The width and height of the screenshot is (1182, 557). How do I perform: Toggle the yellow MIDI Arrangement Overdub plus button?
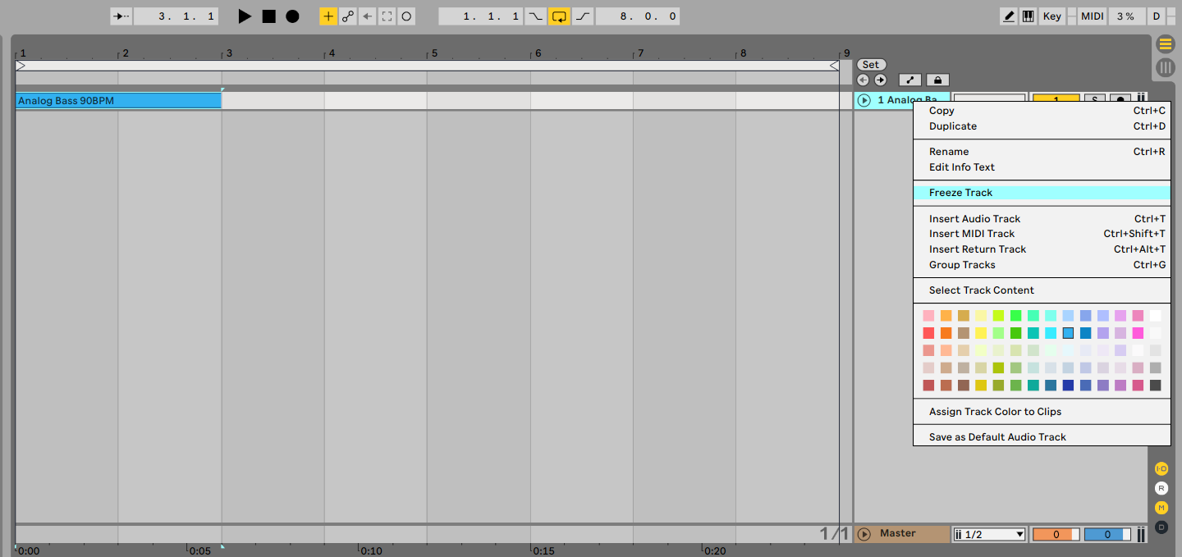(x=328, y=16)
